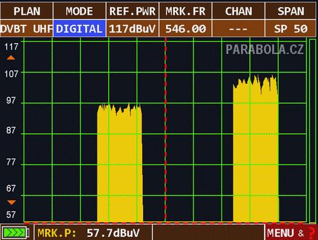Select the SPAN header cell
This screenshot has width=318, height=240.
pos(291,11)
